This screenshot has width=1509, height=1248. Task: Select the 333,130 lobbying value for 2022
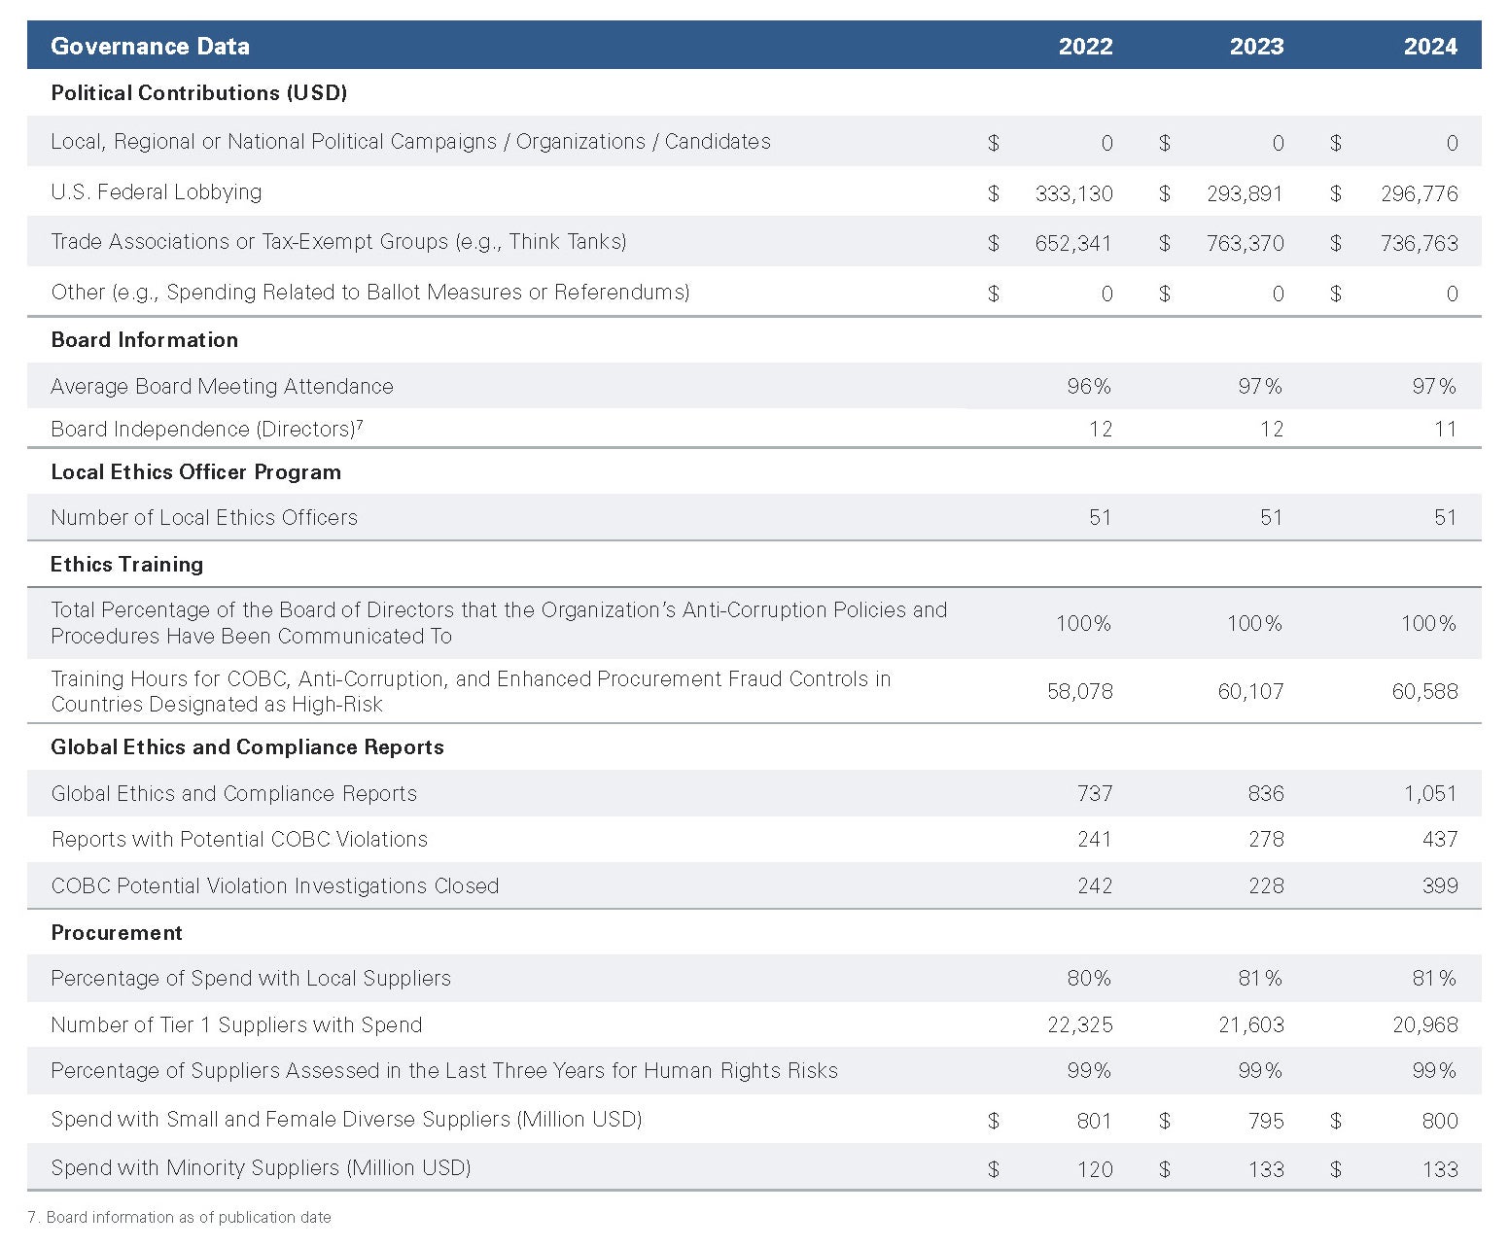[x=1073, y=193]
